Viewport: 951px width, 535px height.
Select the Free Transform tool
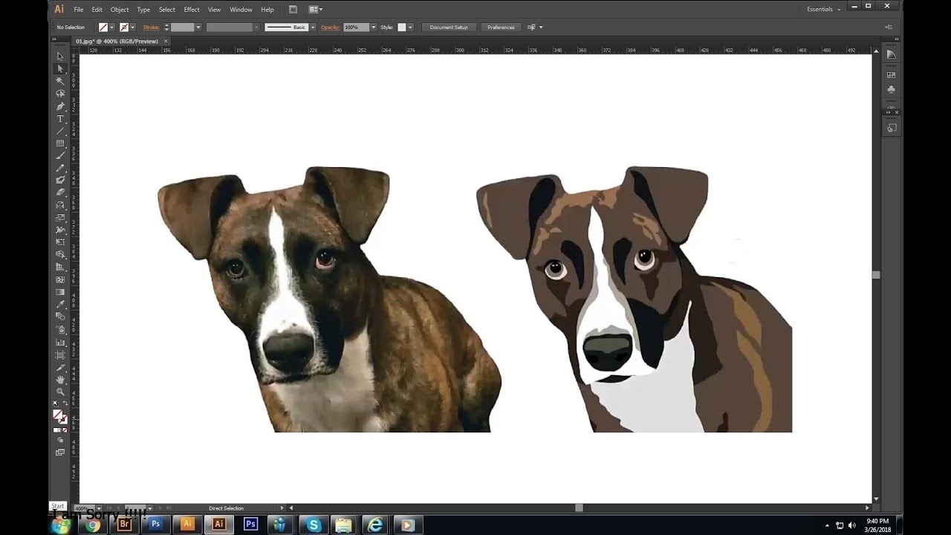(x=60, y=242)
